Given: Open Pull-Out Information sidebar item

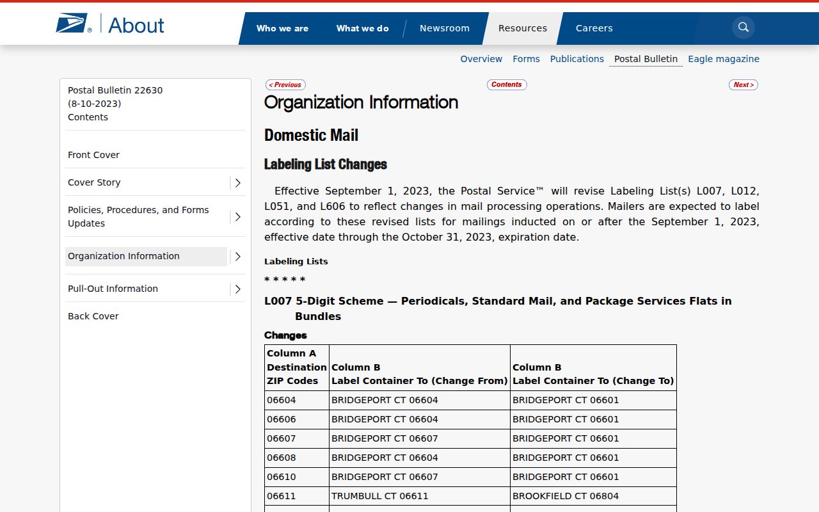Looking at the screenshot, I should [113, 289].
